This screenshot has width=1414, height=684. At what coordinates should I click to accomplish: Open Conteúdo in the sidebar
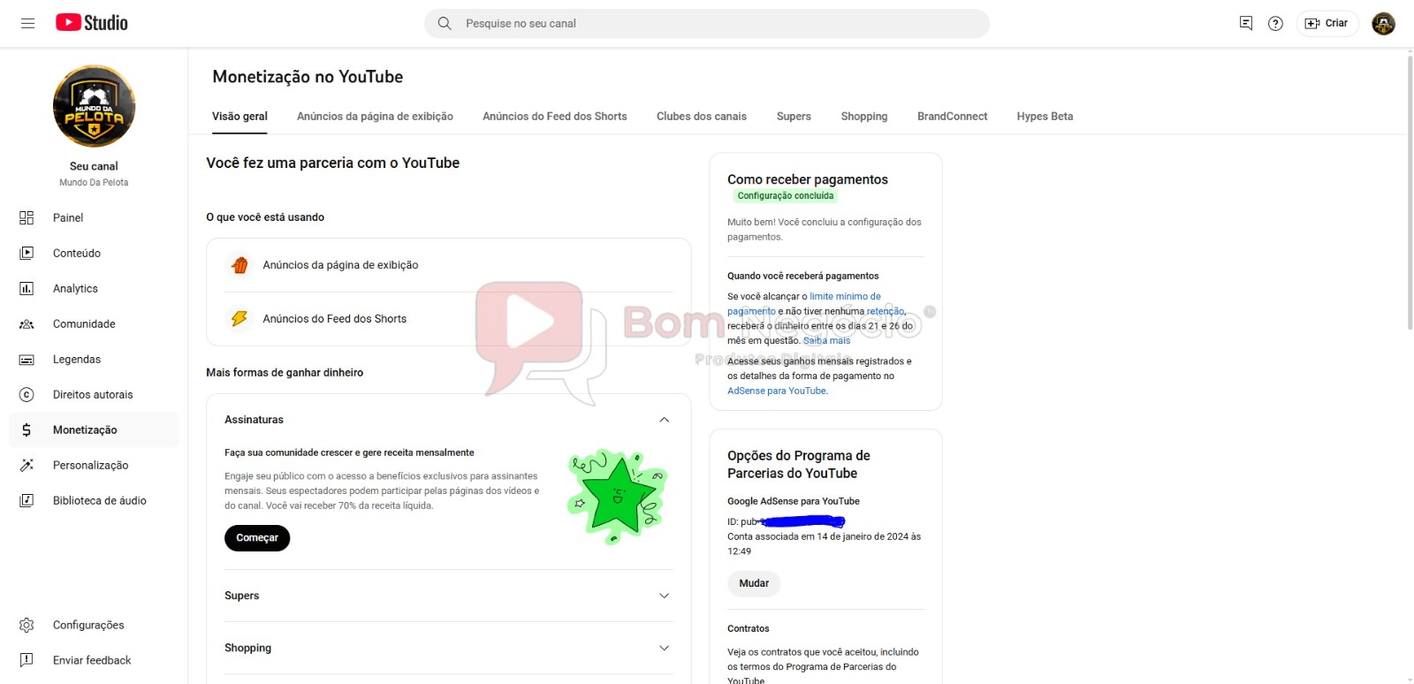94,253
